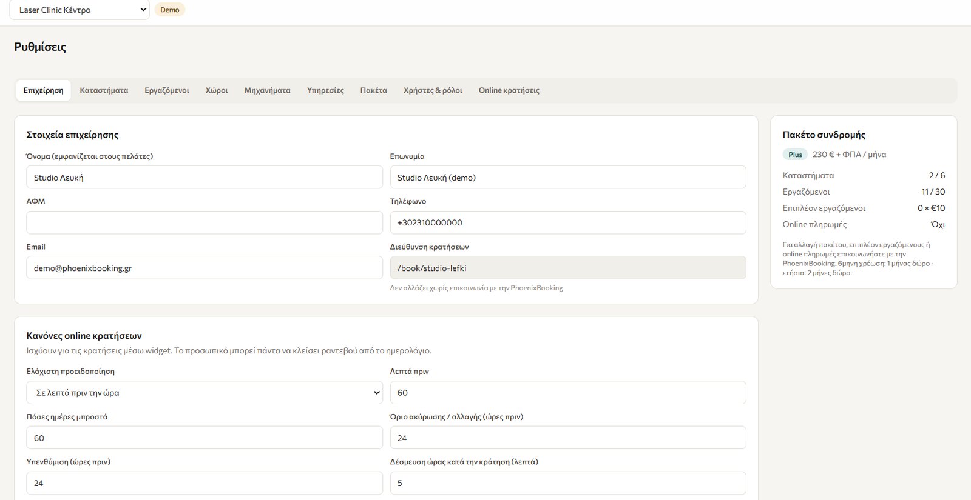
Task: Click the Plus plan badge
Action: click(x=795, y=155)
